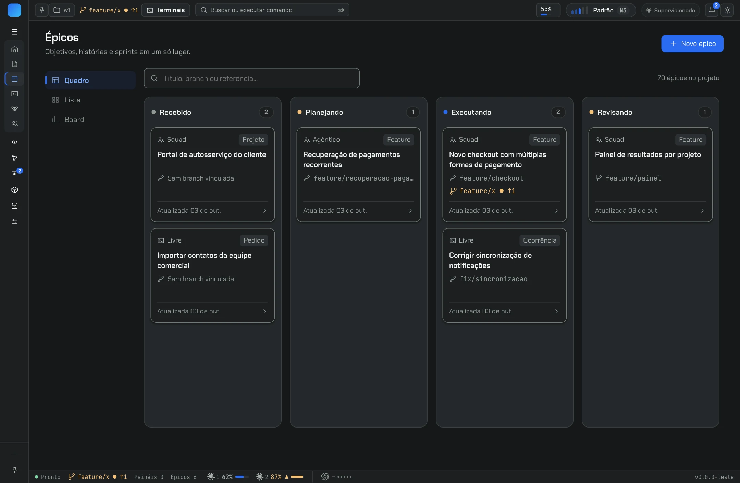Open the Padrão N3 model selector

601,10
